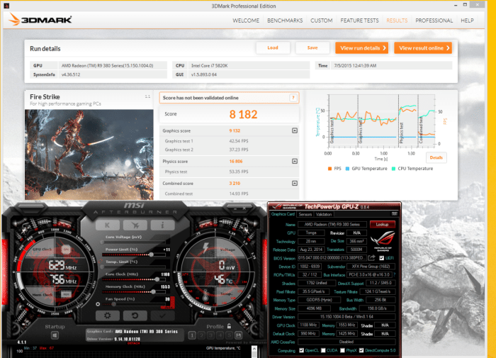This screenshot has height=358, width=496.
Task: Select profile slot 2 in Afterburner
Action: [x=201, y=335]
